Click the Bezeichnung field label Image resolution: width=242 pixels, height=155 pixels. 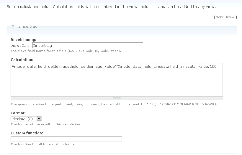pos(23,39)
